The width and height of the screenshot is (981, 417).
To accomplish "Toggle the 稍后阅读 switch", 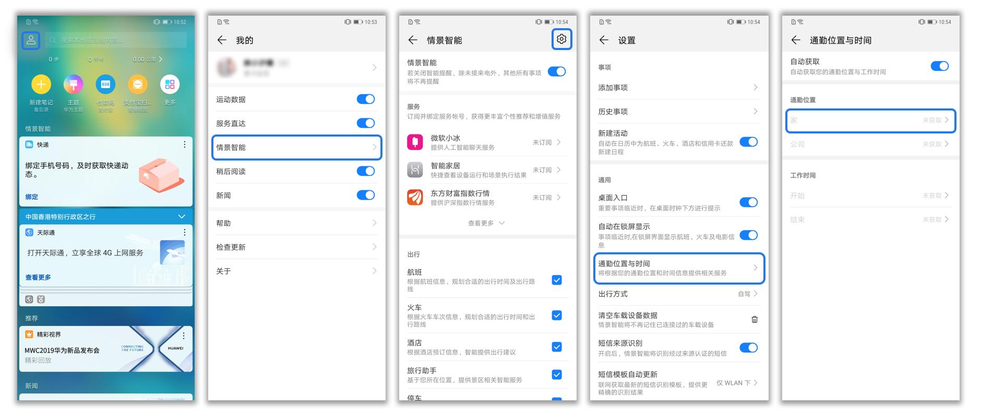I will 366,171.
